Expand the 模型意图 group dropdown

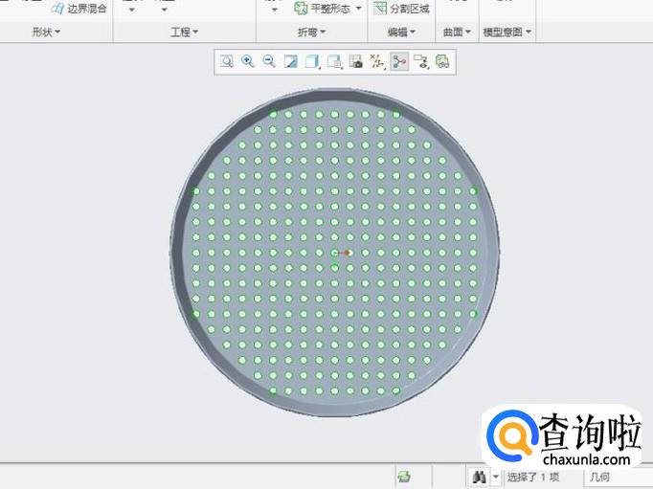click(x=507, y=32)
